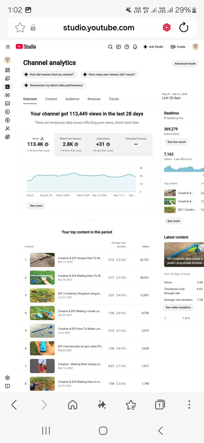Open Copyright icon in sidebar
This screenshot has width=204, height=443.
tap(7, 112)
